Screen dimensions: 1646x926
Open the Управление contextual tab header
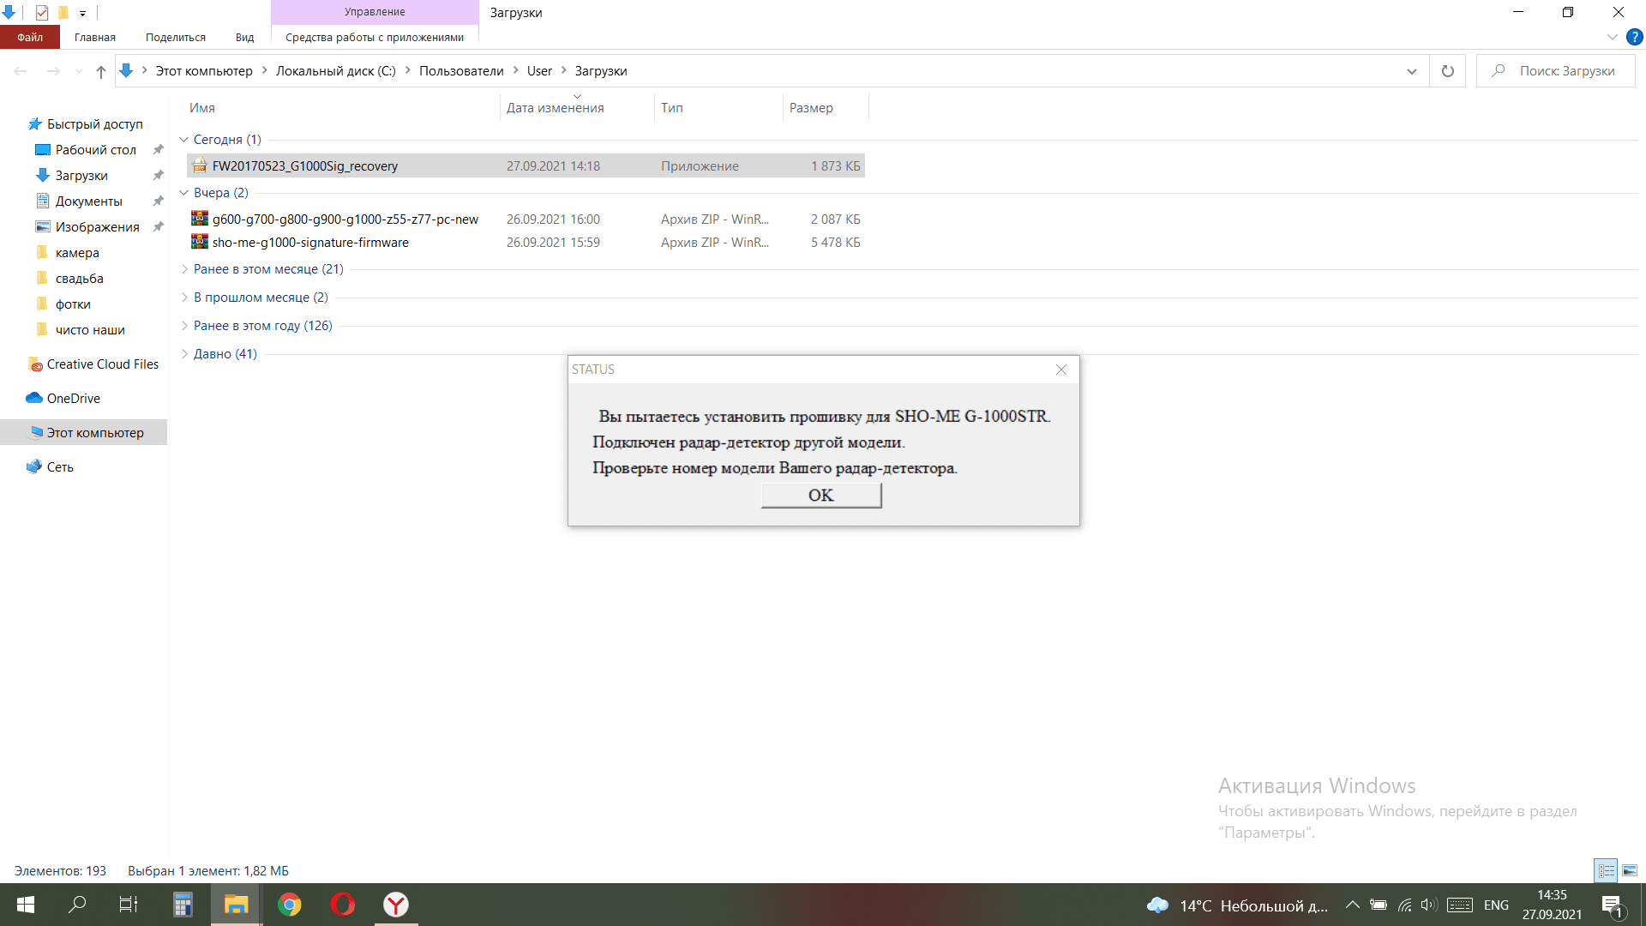coord(375,12)
